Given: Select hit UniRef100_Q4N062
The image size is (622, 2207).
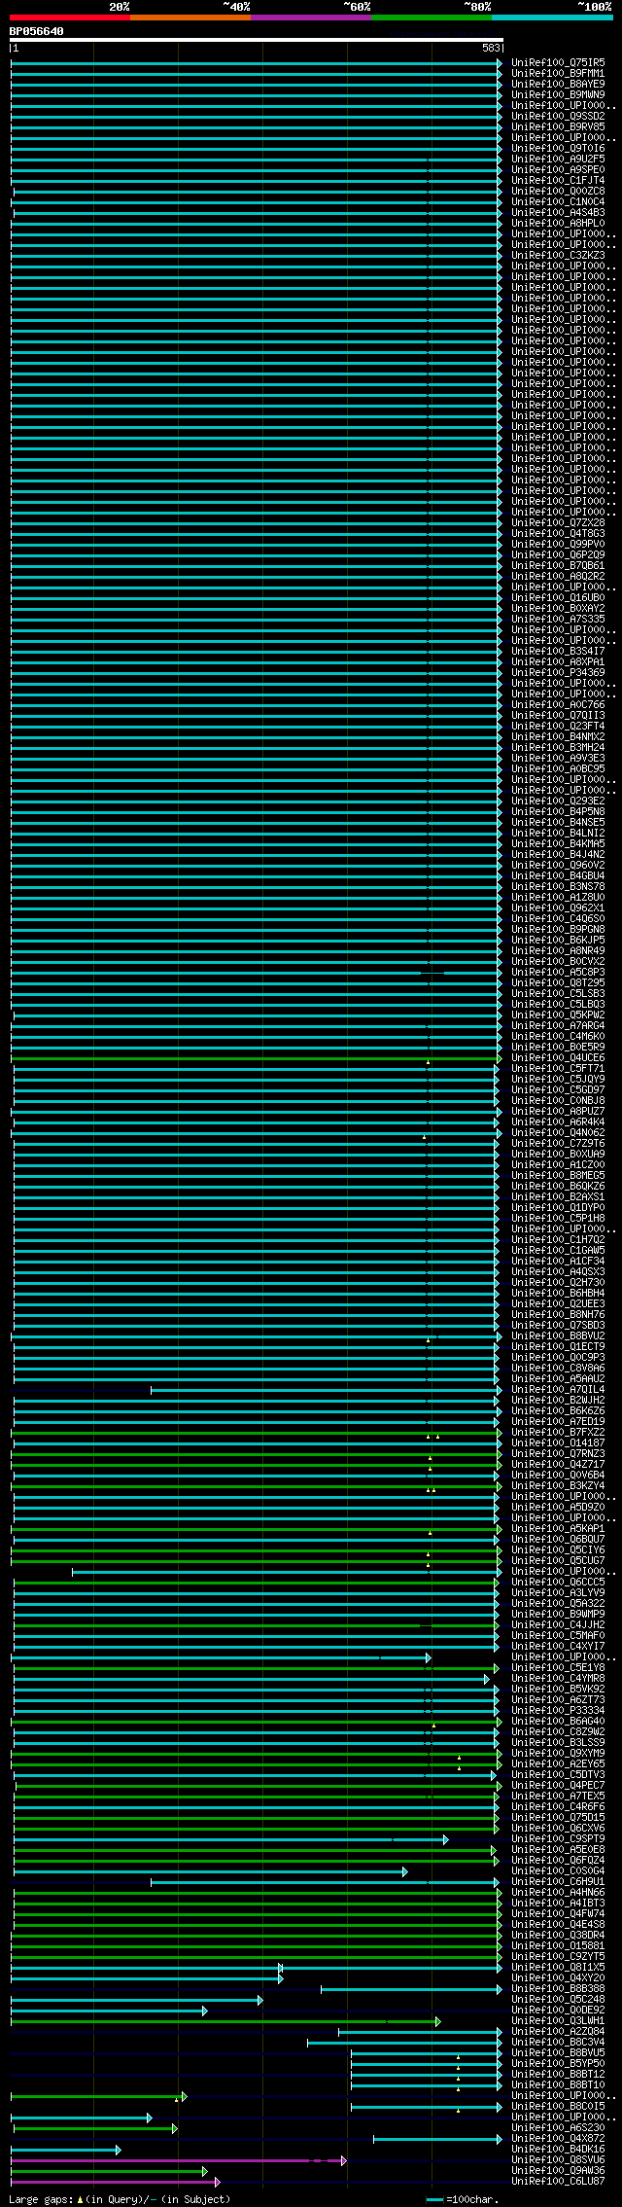Looking at the screenshot, I should click(x=558, y=1132).
